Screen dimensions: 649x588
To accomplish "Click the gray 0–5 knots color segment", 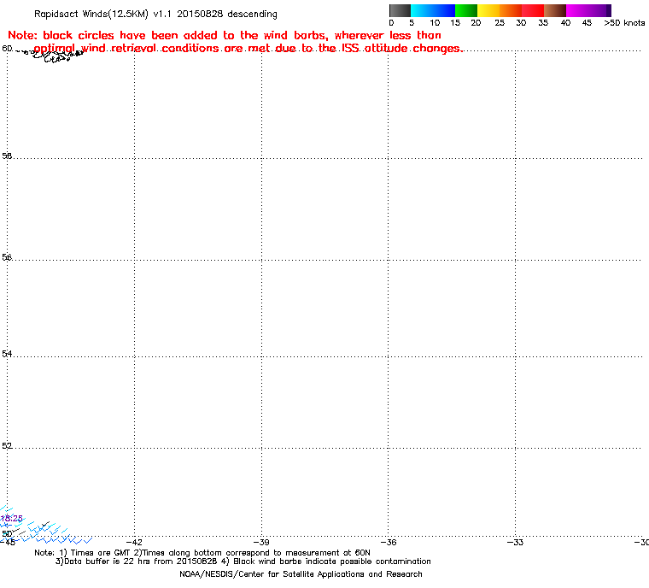I will pyautogui.click(x=400, y=10).
